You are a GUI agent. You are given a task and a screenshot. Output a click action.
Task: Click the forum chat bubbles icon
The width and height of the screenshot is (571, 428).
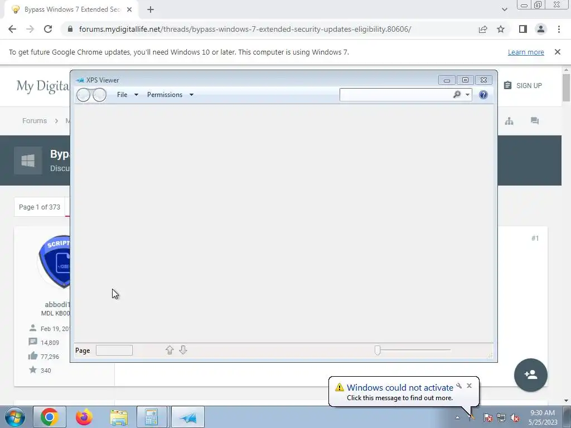click(535, 121)
